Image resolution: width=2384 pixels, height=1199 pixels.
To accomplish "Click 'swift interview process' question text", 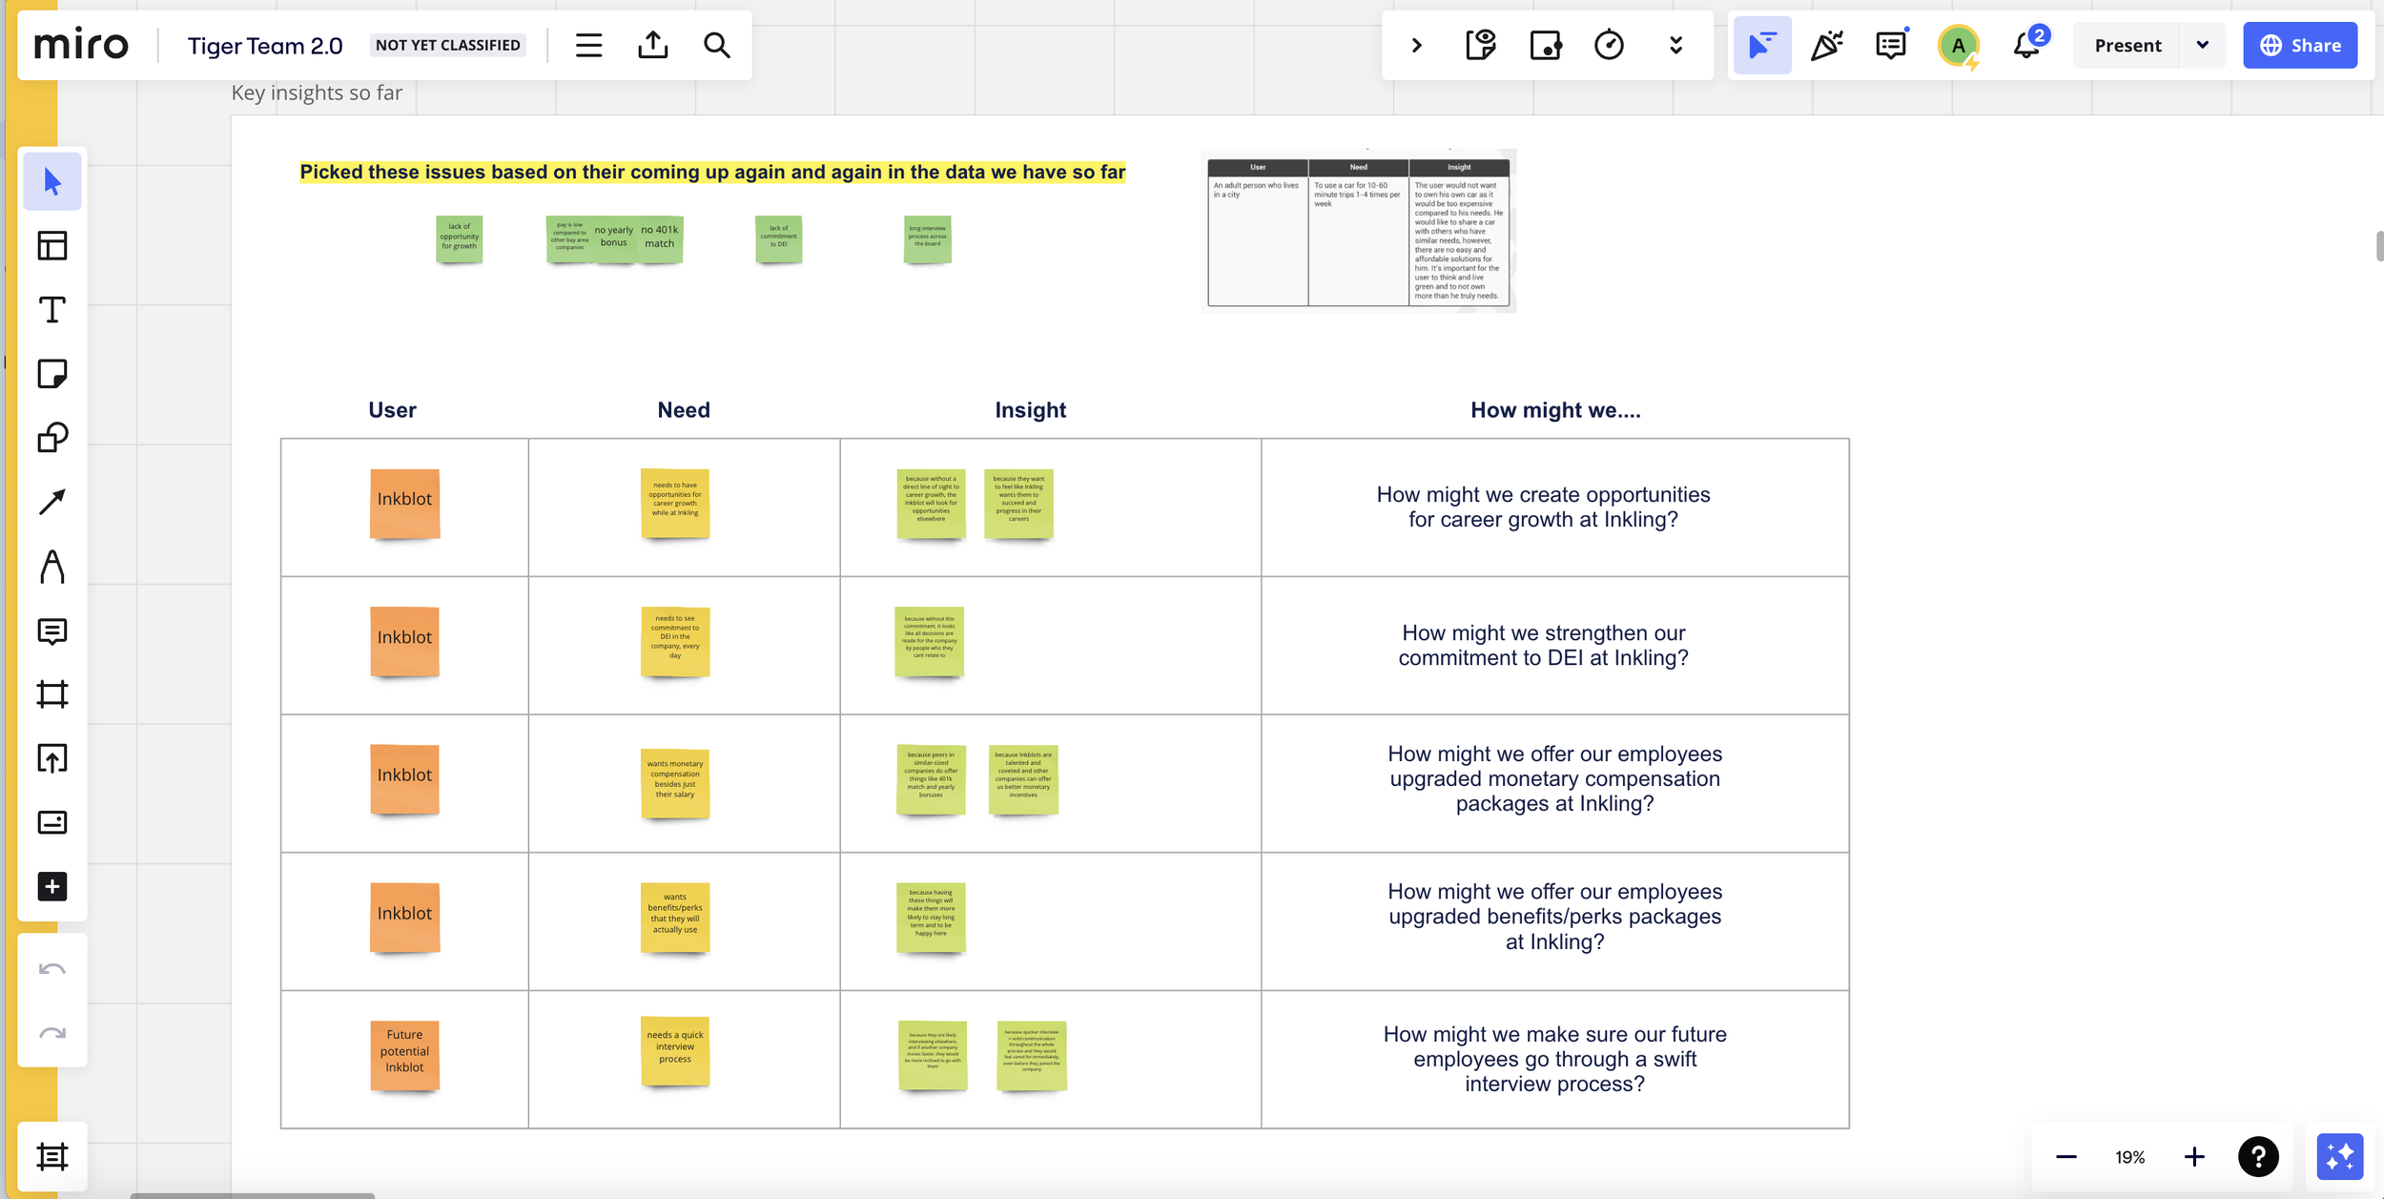I will tap(1555, 1059).
